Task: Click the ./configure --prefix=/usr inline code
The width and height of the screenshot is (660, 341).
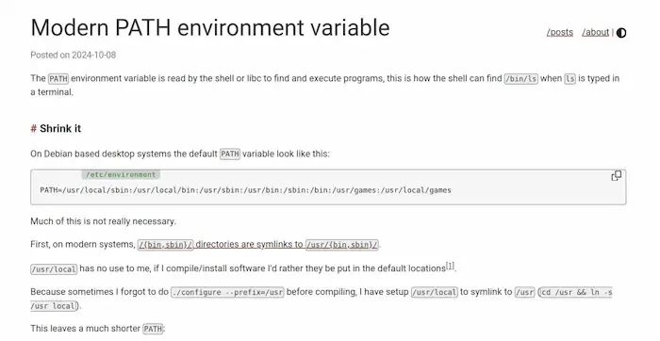Action: 227,292
